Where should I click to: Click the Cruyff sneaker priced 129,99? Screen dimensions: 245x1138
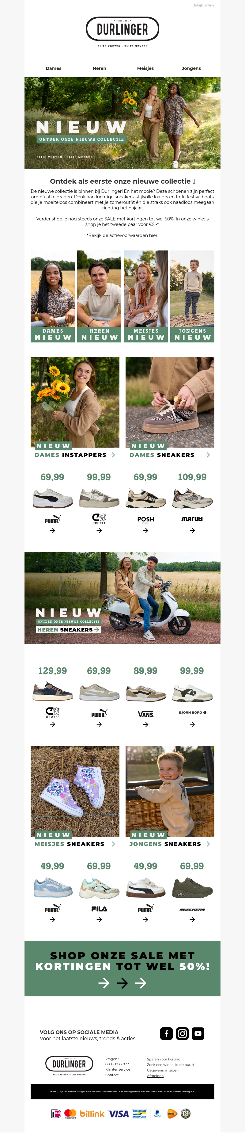click(53, 692)
